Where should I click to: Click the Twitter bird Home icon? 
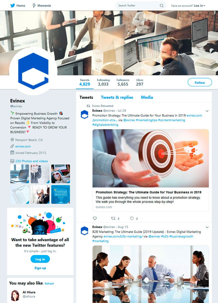[x=13, y=5]
